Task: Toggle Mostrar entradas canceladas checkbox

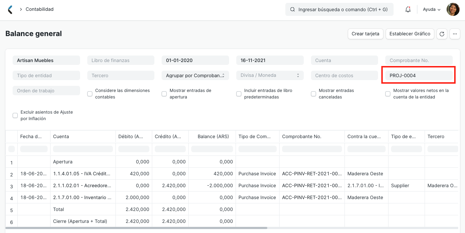Action: pos(313,94)
